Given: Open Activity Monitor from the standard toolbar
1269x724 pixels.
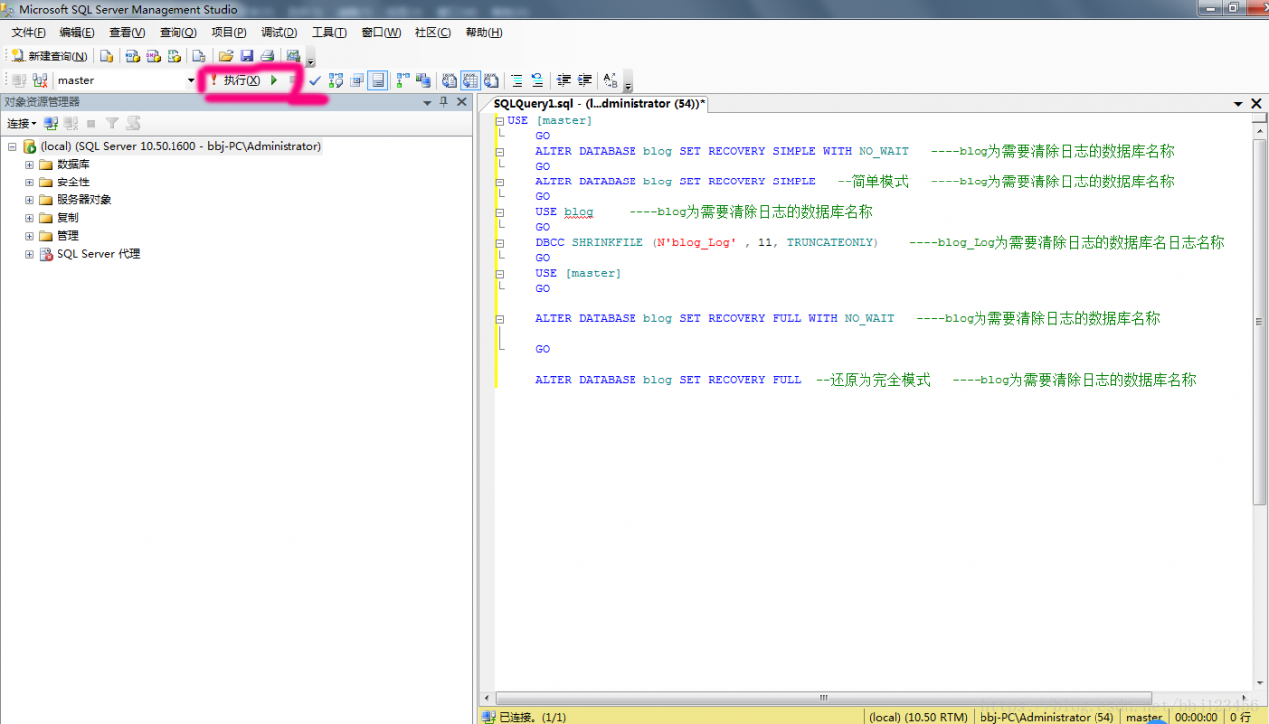Looking at the screenshot, I should (x=293, y=56).
